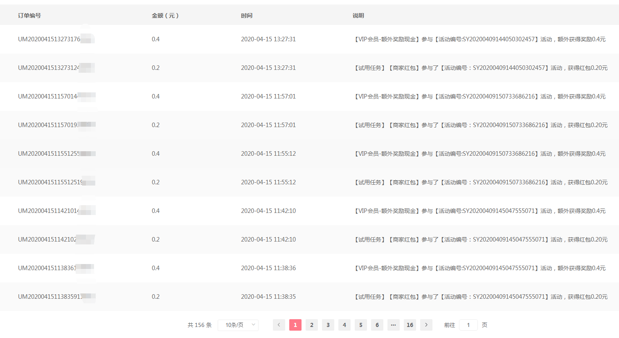Focus the 前往 page number input
Viewport: 619px width, 338px height.
coord(468,325)
